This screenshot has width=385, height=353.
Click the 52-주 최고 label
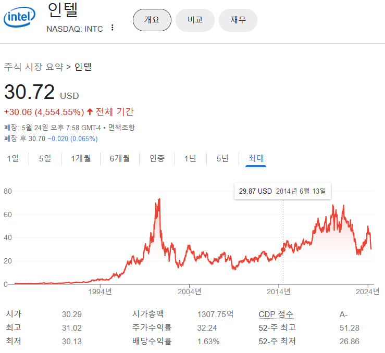(277, 327)
